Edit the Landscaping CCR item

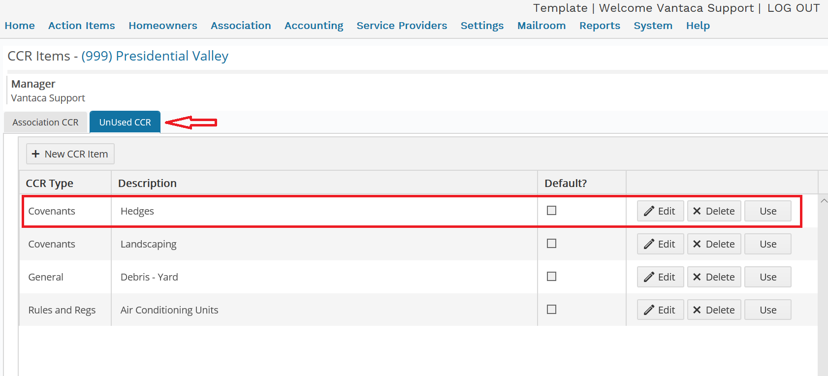660,244
